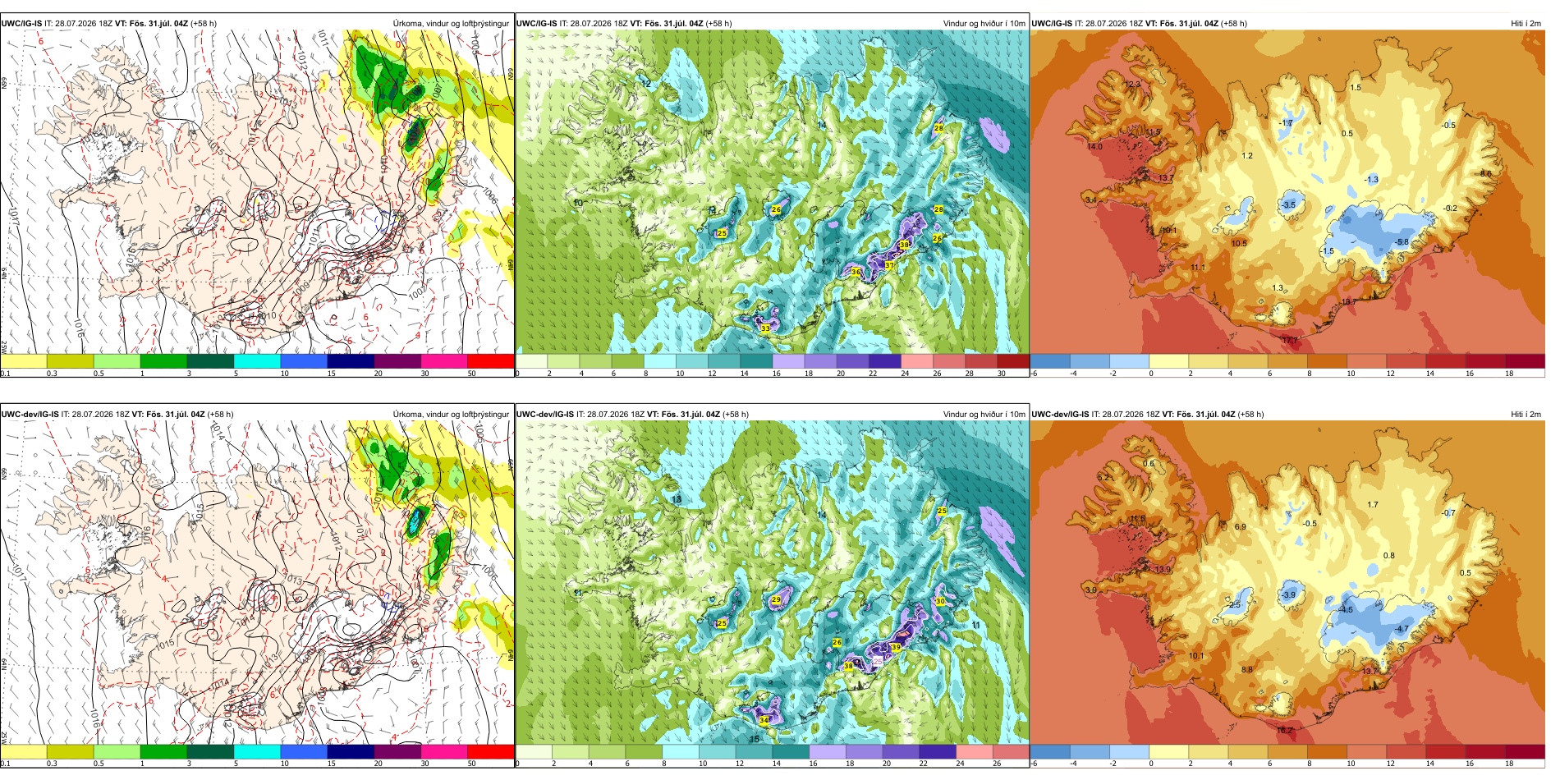Click the 'Vindur og hviður í 10m' title of bottom panel
This screenshot has height=780, width=1560.
984,415
